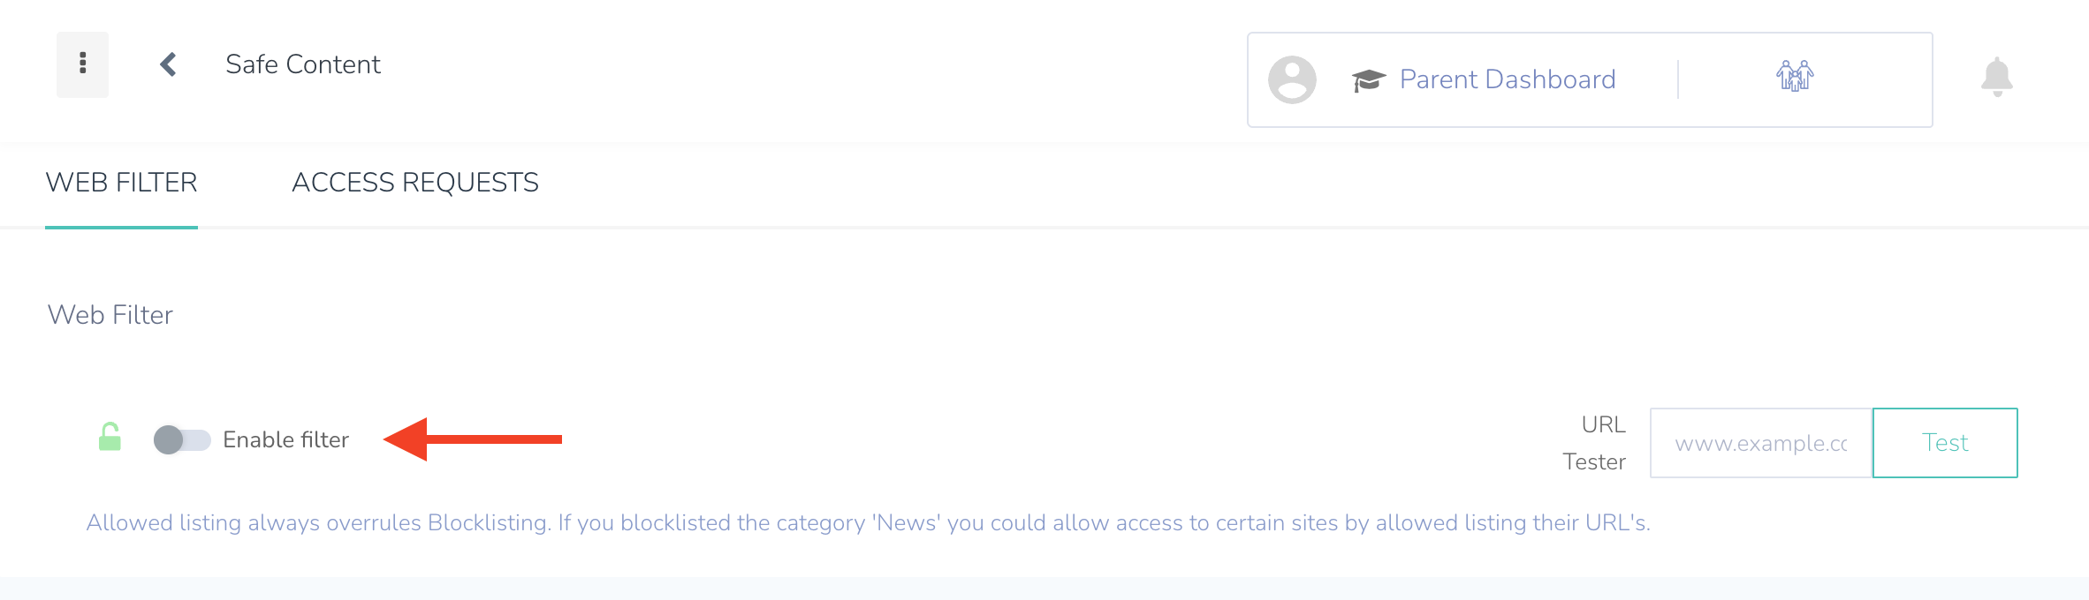Click the URL Tester label
This screenshot has width=2089, height=600.
pyautogui.click(x=1594, y=443)
